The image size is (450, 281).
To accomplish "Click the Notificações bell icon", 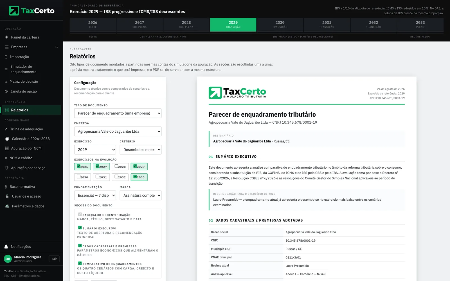I will click(x=6, y=247).
